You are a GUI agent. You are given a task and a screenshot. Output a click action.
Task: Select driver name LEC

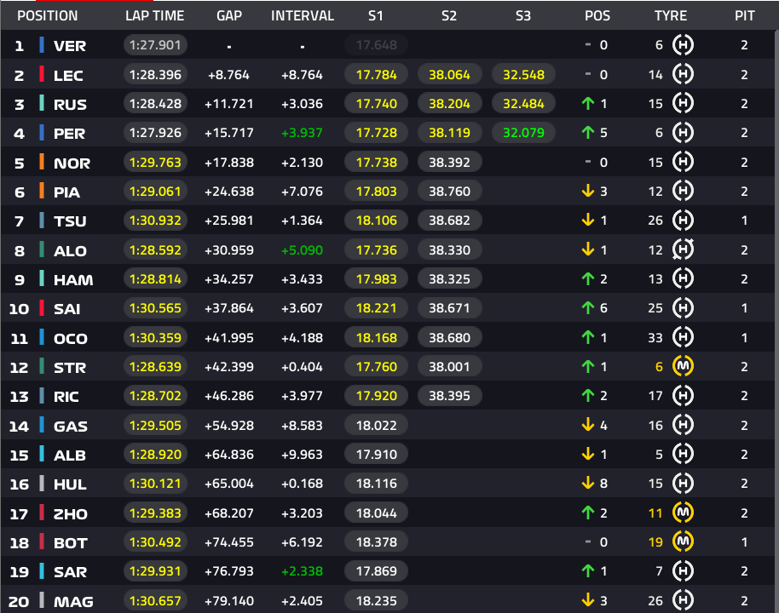tap(68, 76)
